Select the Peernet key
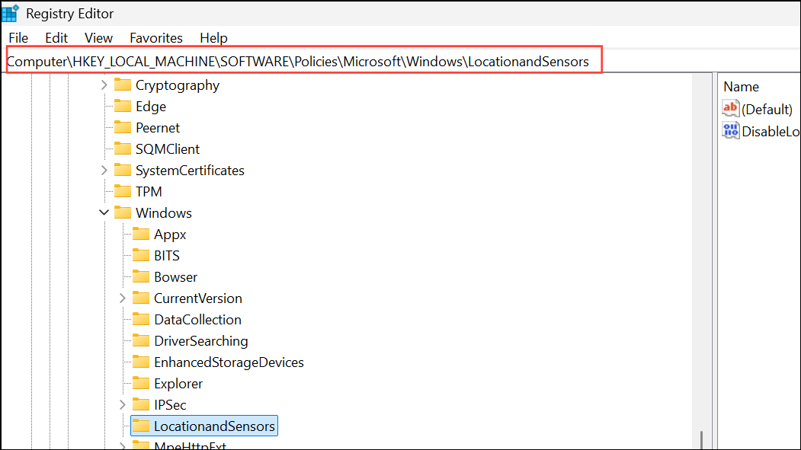The width and height of the screenshot is (801, 450). (x=157, y=128)
